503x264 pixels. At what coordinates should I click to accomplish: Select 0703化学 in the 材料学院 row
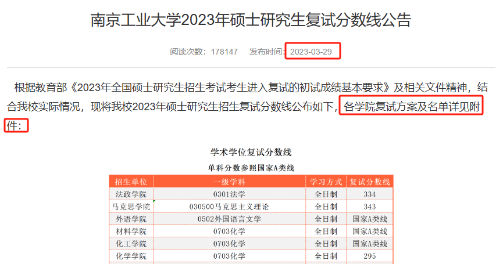229,232
